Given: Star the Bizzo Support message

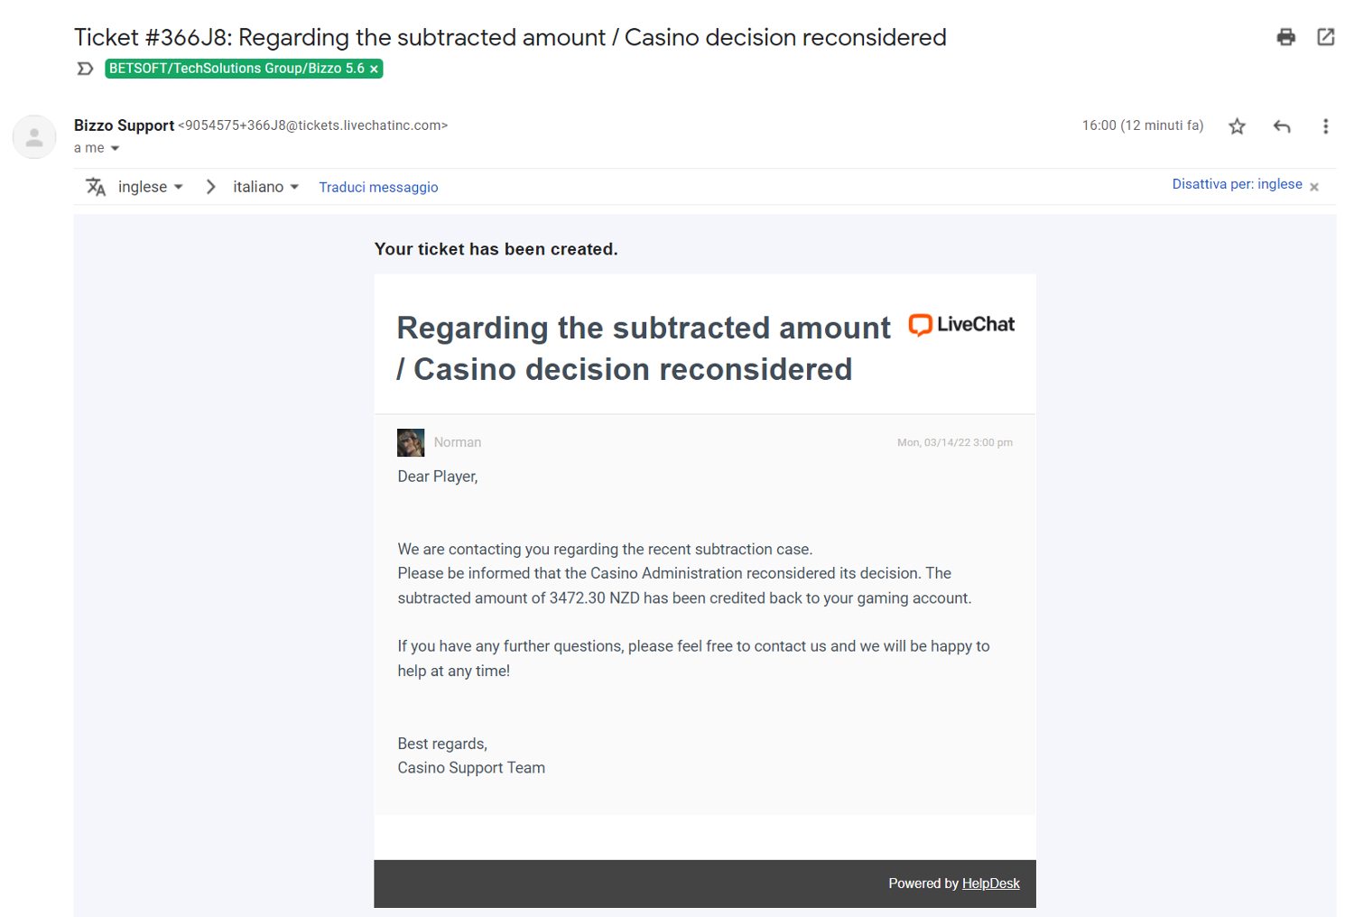Looking at the screenshot, I should tap(1237, 126).
